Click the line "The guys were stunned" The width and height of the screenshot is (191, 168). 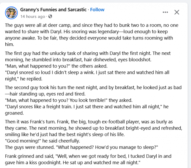click(x=81, y=147)
